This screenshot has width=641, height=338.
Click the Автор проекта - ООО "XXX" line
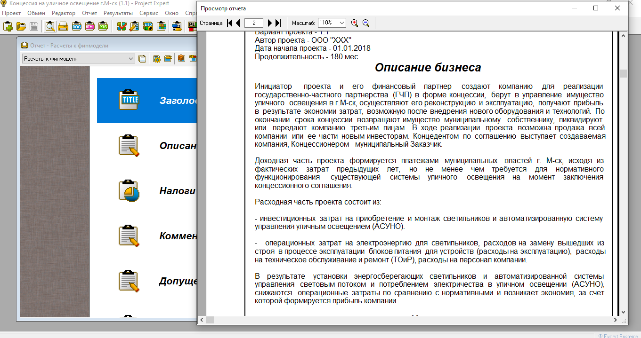pyautogui.click(x=303, y=40)
